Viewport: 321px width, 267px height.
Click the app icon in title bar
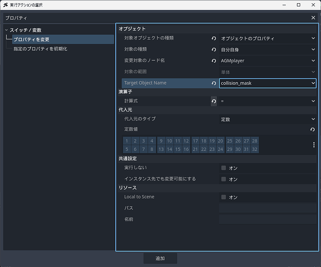pos(5,5)
